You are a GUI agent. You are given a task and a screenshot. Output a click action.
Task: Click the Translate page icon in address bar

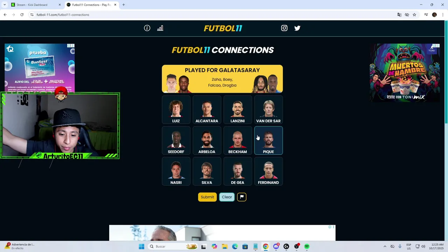(399, 15)
